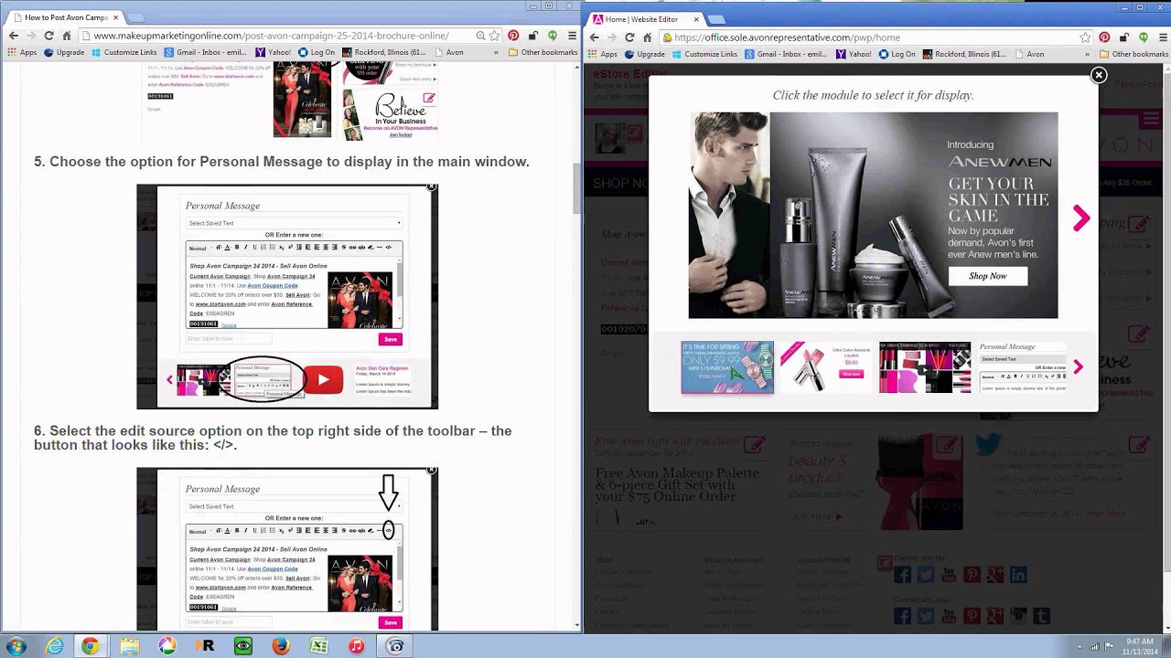Image resolution: width=1171 pixels, height=658 pixels.
Task: Open the Yahoo! bookmark in the left window
Action: click(x=274, y=53)
